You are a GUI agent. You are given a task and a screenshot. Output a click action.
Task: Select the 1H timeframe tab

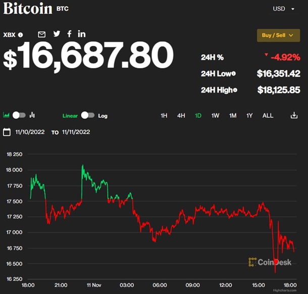pyautogui.click(x=164, y=115)
